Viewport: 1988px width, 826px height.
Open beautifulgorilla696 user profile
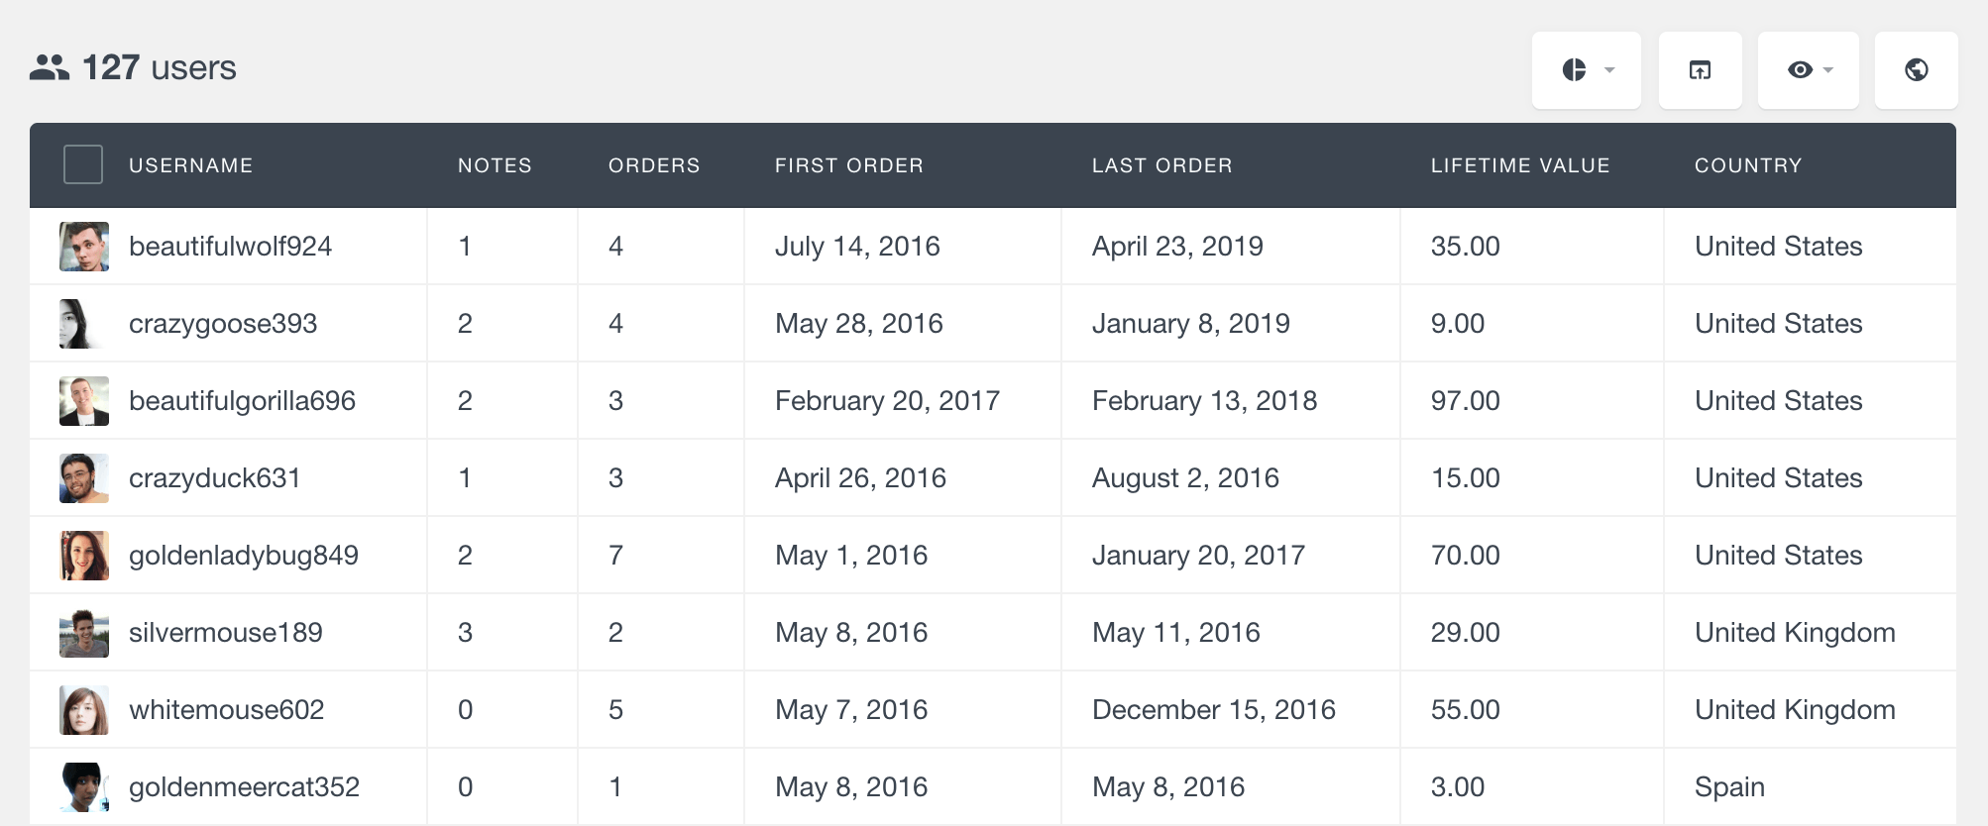(242, 401)
